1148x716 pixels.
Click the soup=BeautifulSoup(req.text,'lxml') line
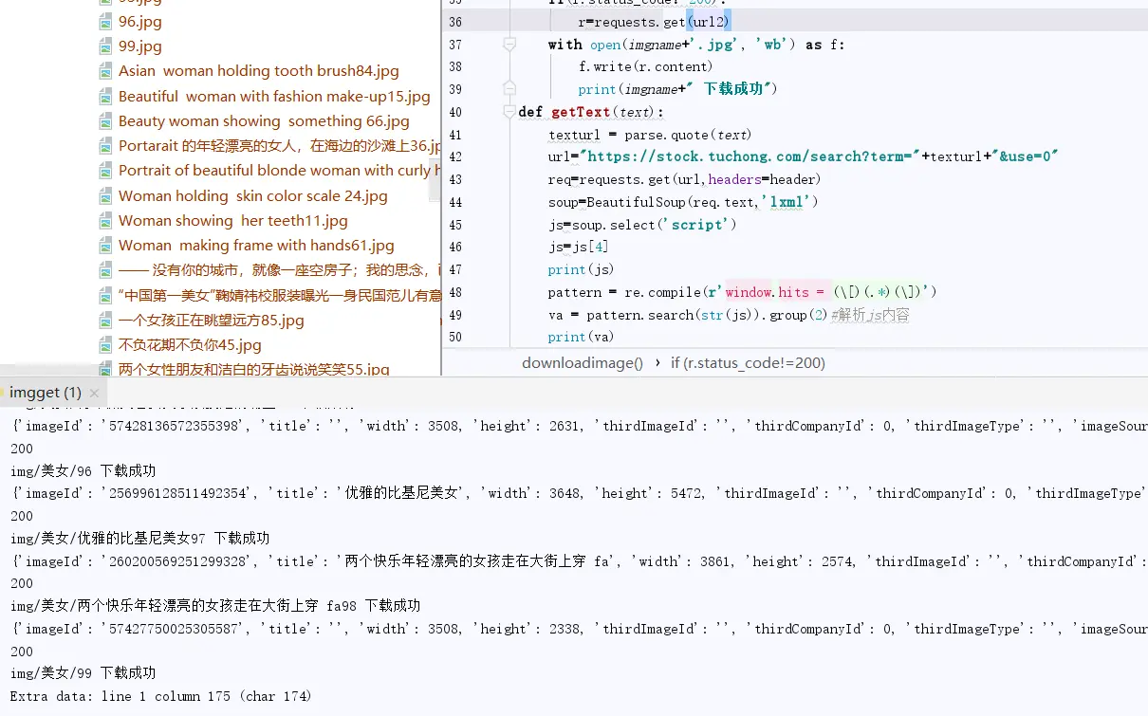(x=683, y=202)
